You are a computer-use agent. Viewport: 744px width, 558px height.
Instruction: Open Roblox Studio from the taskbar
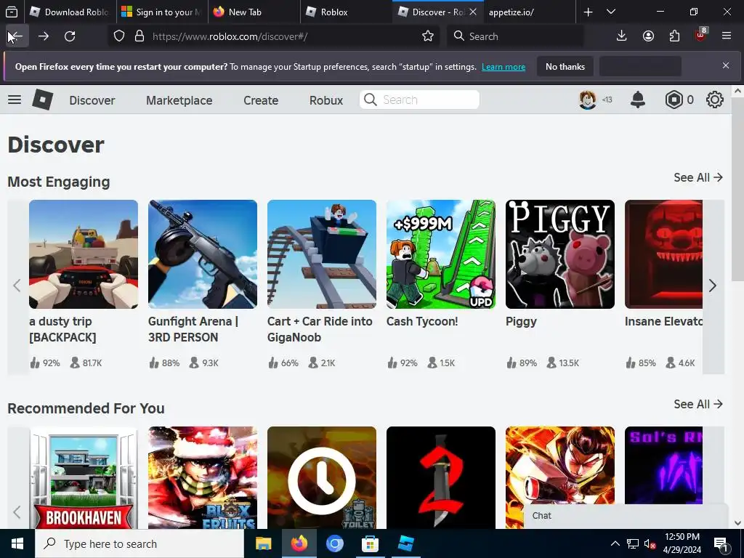pos(405,543)
